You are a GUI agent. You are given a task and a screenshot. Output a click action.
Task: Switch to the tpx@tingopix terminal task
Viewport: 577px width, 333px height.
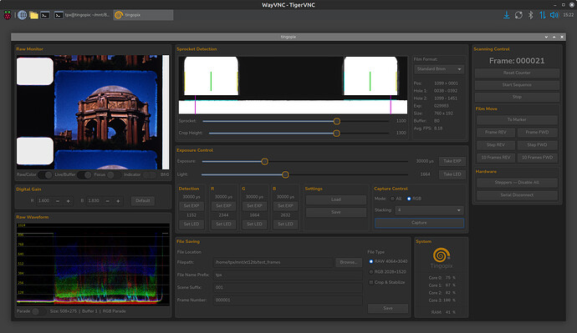pyautogui.click(x=82, y=15)
